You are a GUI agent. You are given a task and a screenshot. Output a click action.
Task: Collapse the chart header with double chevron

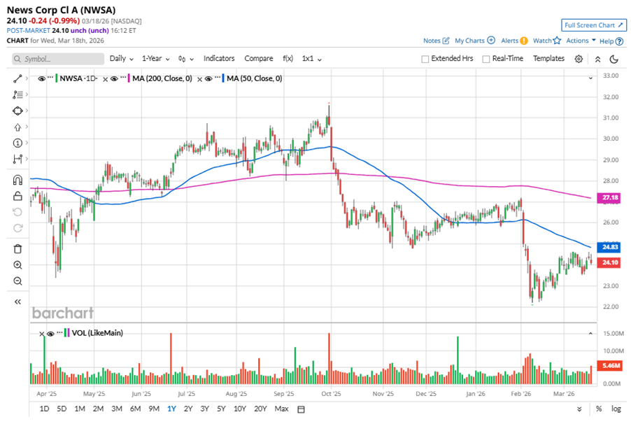click(597, 59)
